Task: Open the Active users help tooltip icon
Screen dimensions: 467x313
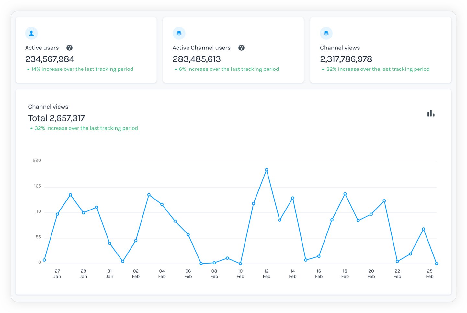Action: point(69,48)
